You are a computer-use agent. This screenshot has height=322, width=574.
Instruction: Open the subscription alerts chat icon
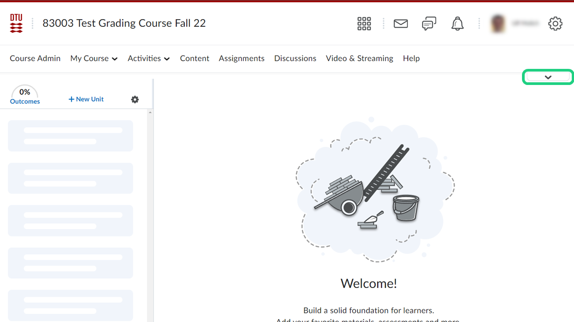[x=429, y=24]
